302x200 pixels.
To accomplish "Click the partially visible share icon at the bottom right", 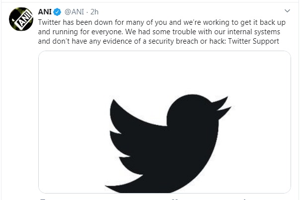I will tap(244, 199).
